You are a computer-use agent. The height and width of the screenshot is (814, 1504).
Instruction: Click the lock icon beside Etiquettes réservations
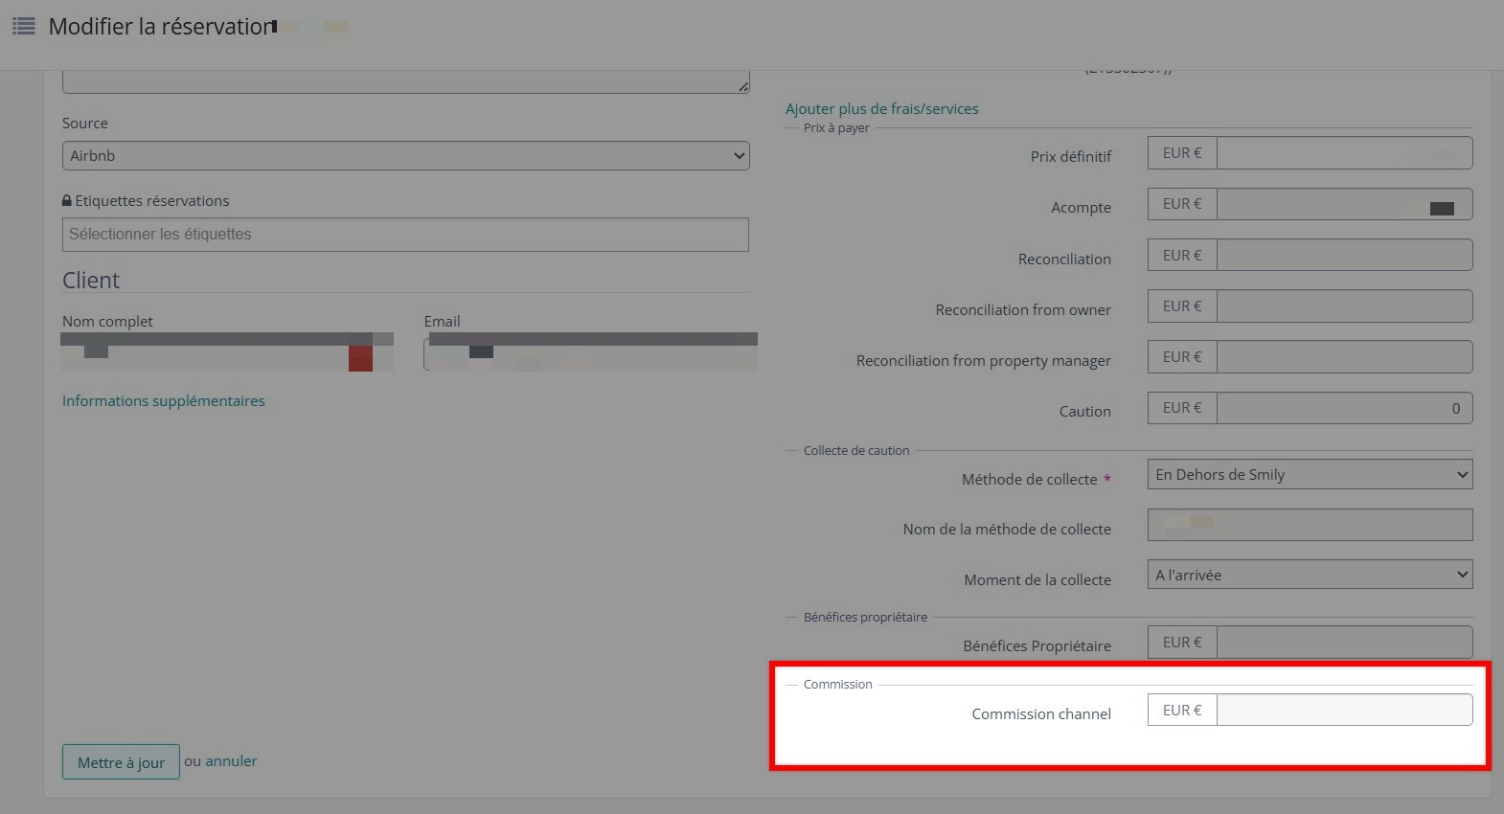point(67,201)
